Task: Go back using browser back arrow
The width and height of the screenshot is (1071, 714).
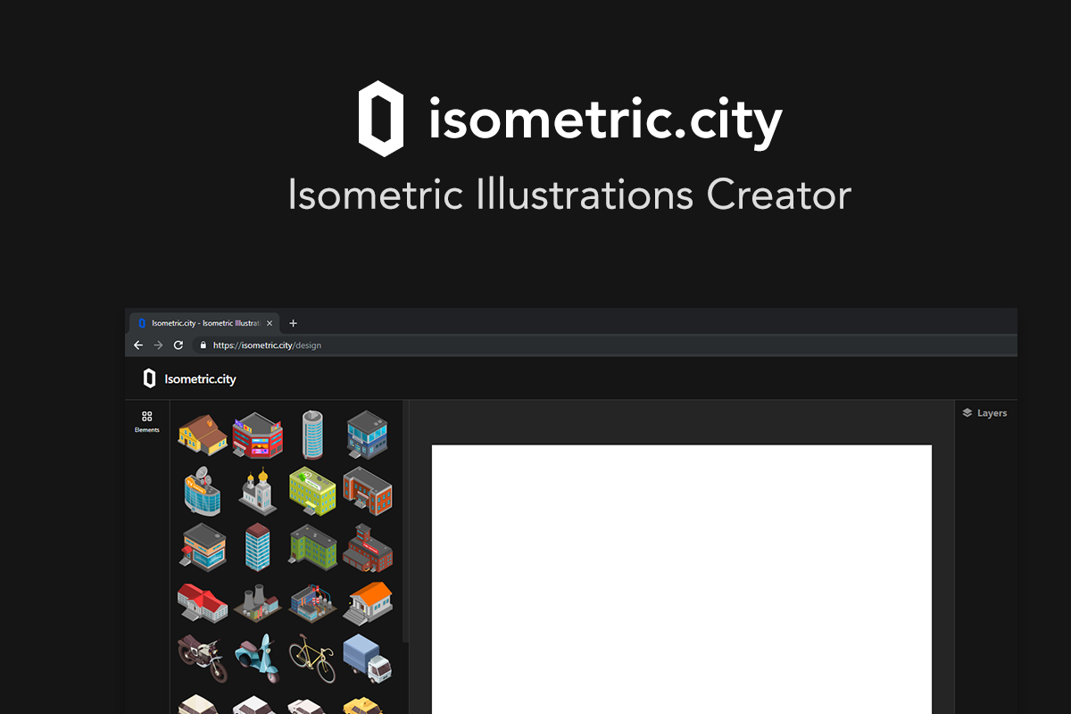Action: click(138, 345)
